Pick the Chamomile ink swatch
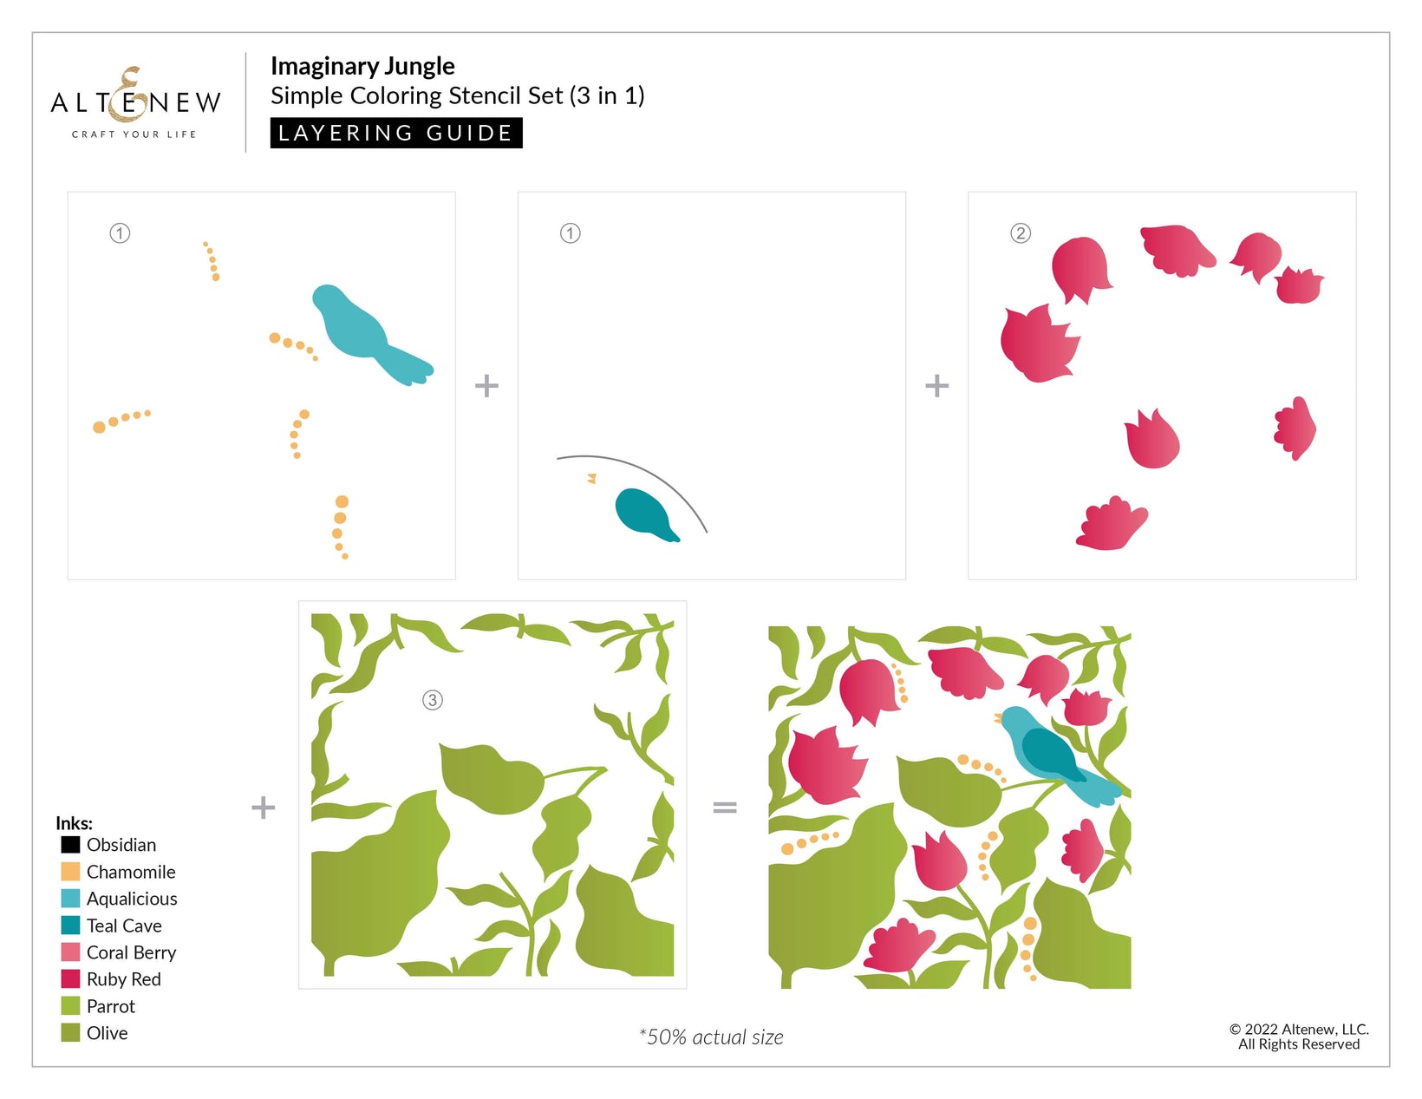1422x1099 pixels. point(70,871)
